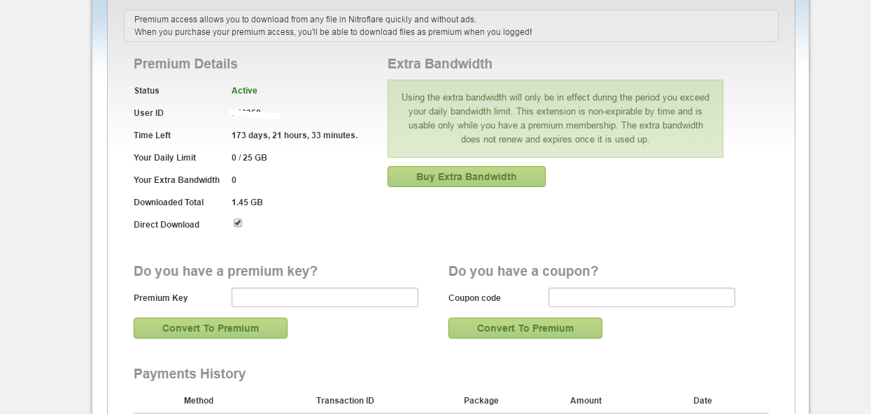Image resolution: width=871 pixels, height=414 pixels.
Task: Select the Method column header
Action: pyautogui.click(x=199, y=401)
